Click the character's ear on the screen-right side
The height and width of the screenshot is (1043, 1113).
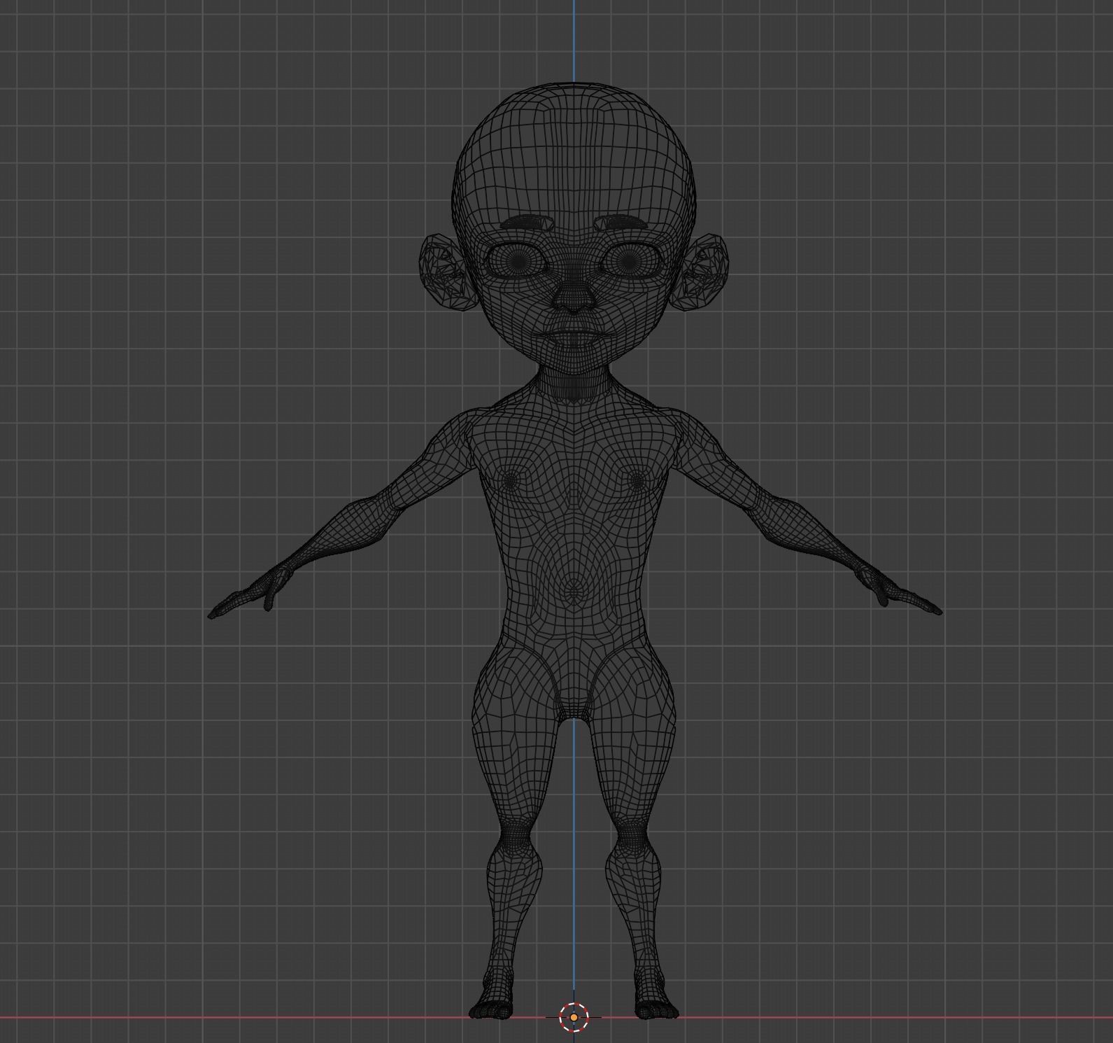tap(700, 272)
